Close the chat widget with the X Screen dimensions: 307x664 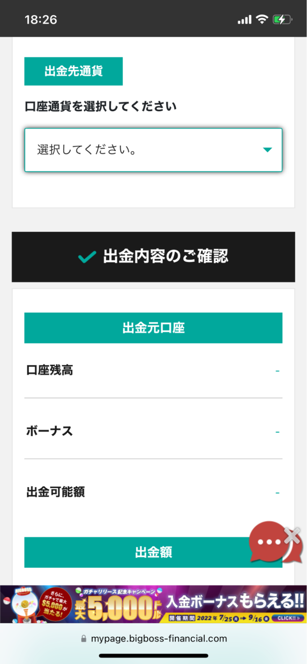tap(292, 535)
